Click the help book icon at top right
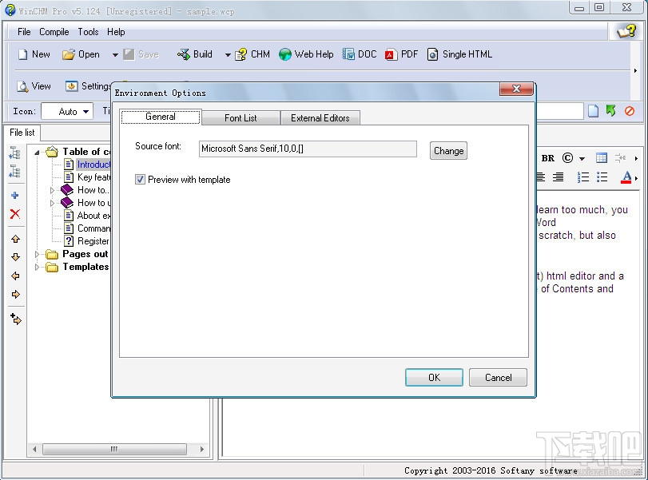 pos(626,31)
